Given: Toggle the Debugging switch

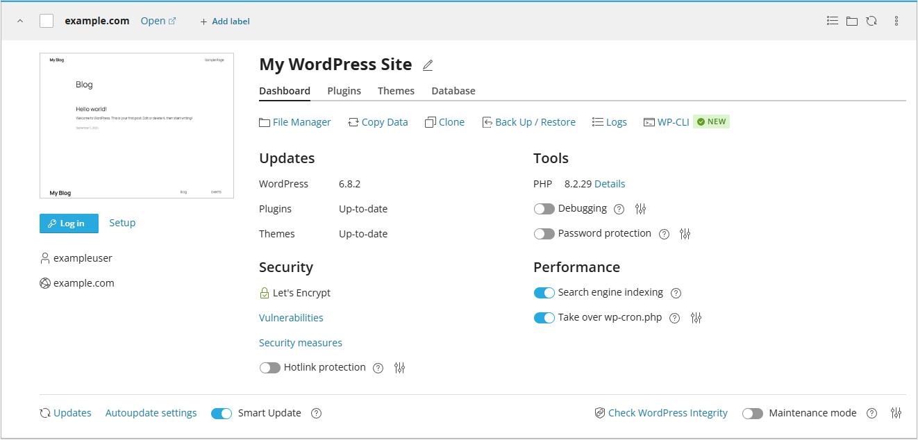Looking at the screenshot, I should pyautogui.click(x=544, y=209).
